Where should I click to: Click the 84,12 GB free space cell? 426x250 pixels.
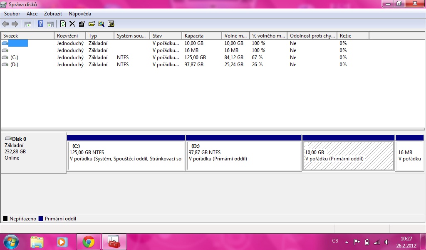234,57
